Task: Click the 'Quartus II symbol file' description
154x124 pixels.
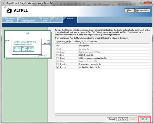Action: coord(88,61)
